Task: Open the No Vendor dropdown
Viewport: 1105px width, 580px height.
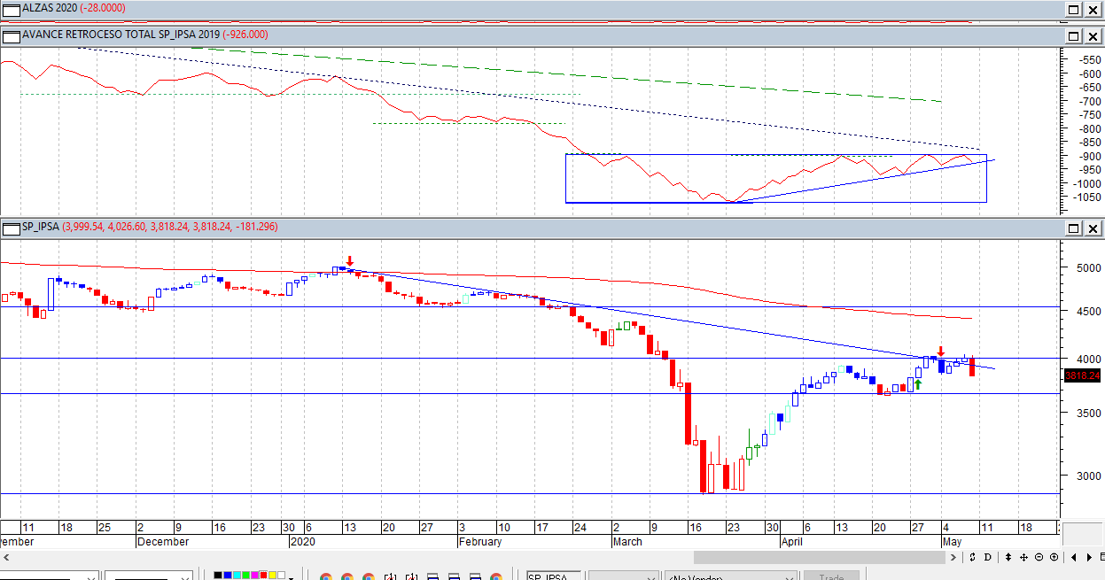Action: pos(729,576)
